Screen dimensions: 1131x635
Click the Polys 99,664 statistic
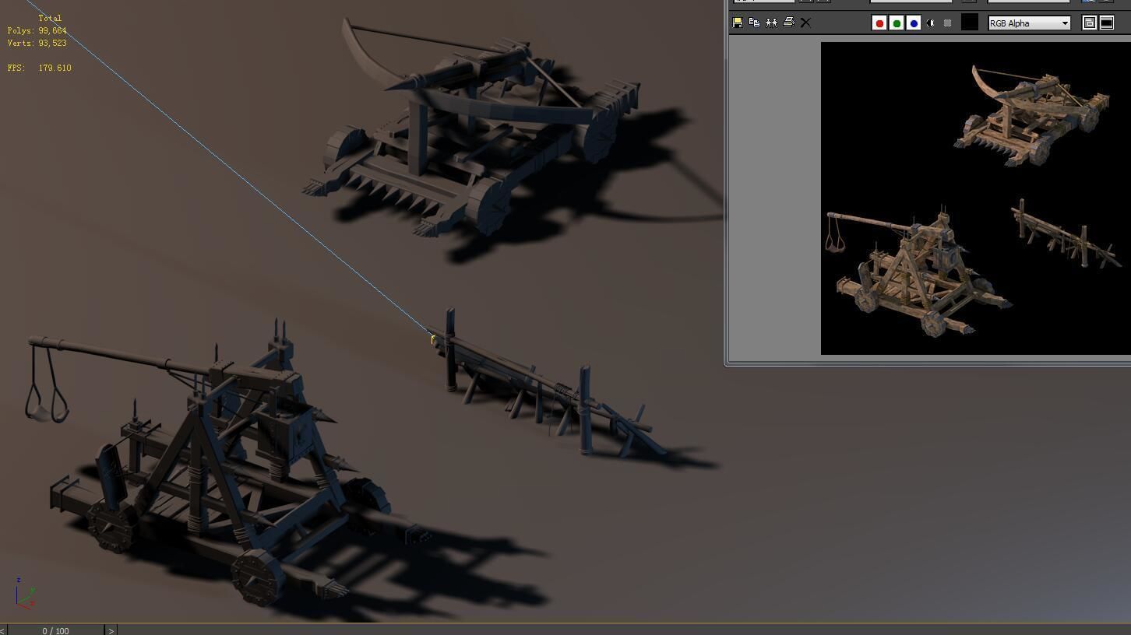(x=37, y=30)
